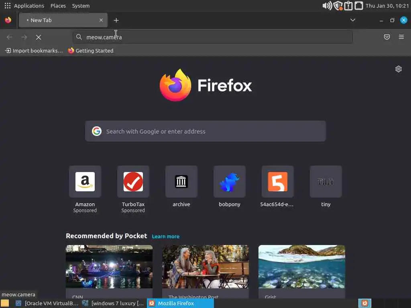Personalize new tab with gear icon

click(x=399, y=69)
